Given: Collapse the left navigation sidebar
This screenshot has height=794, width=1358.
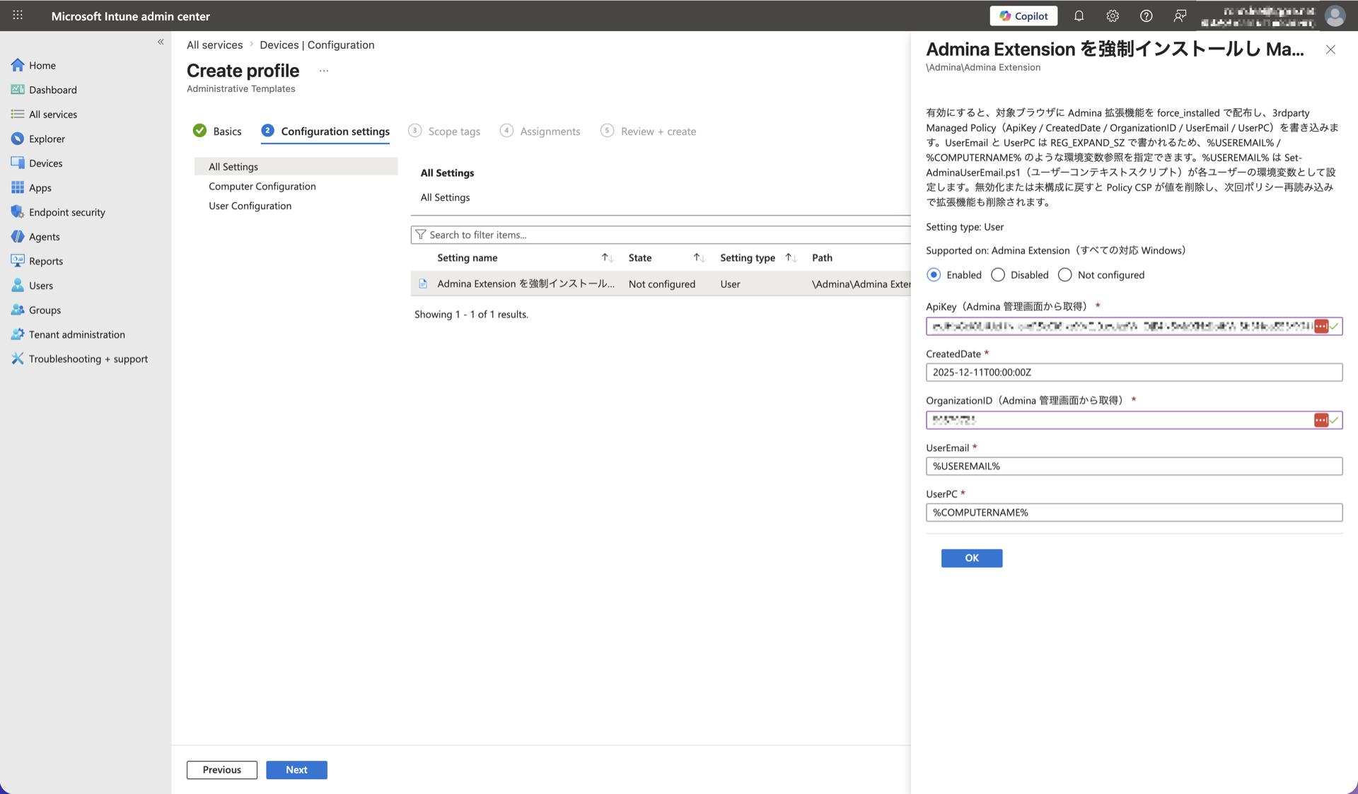Looking at the screenshot, I should 161,42.
